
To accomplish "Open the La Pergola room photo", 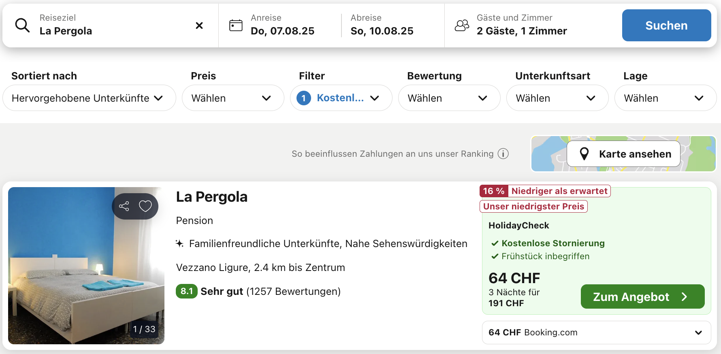I will tap(86, 266).
